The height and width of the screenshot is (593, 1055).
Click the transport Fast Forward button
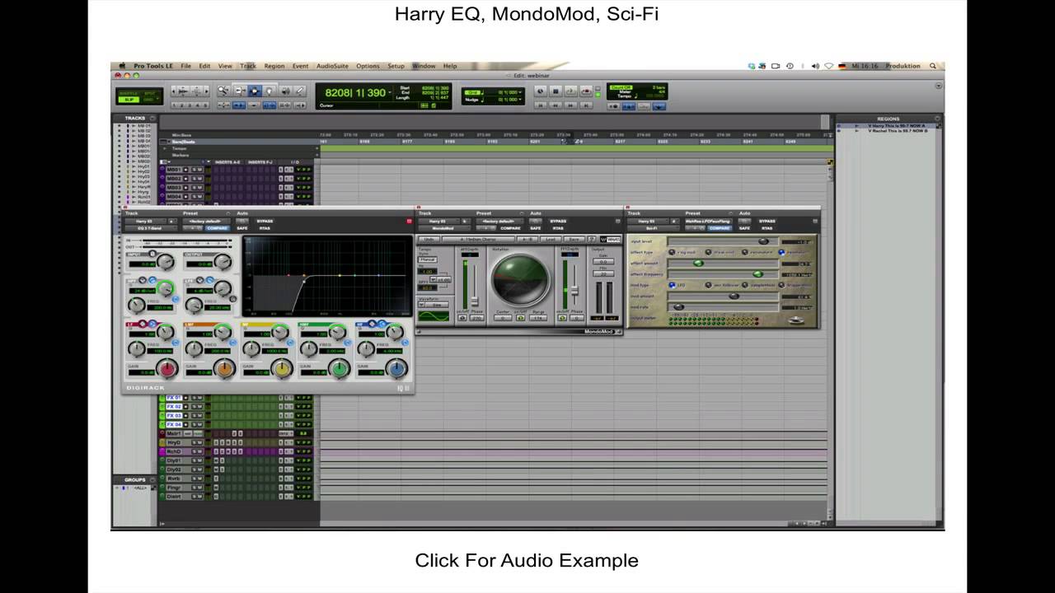click(x=570, y=105)
